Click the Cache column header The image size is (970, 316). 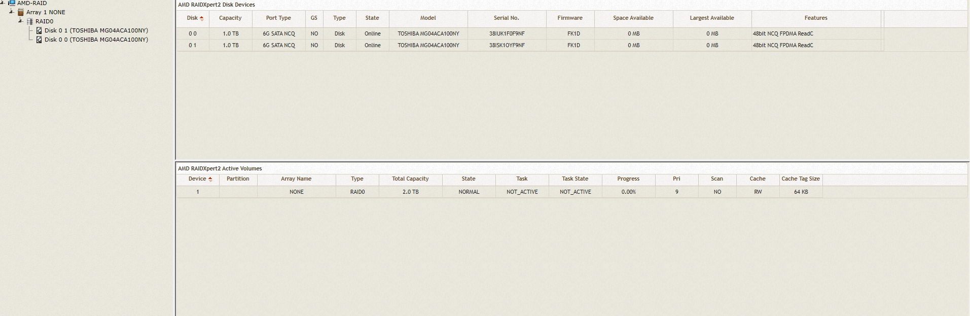pyautogui.click(x=758, y=179)
